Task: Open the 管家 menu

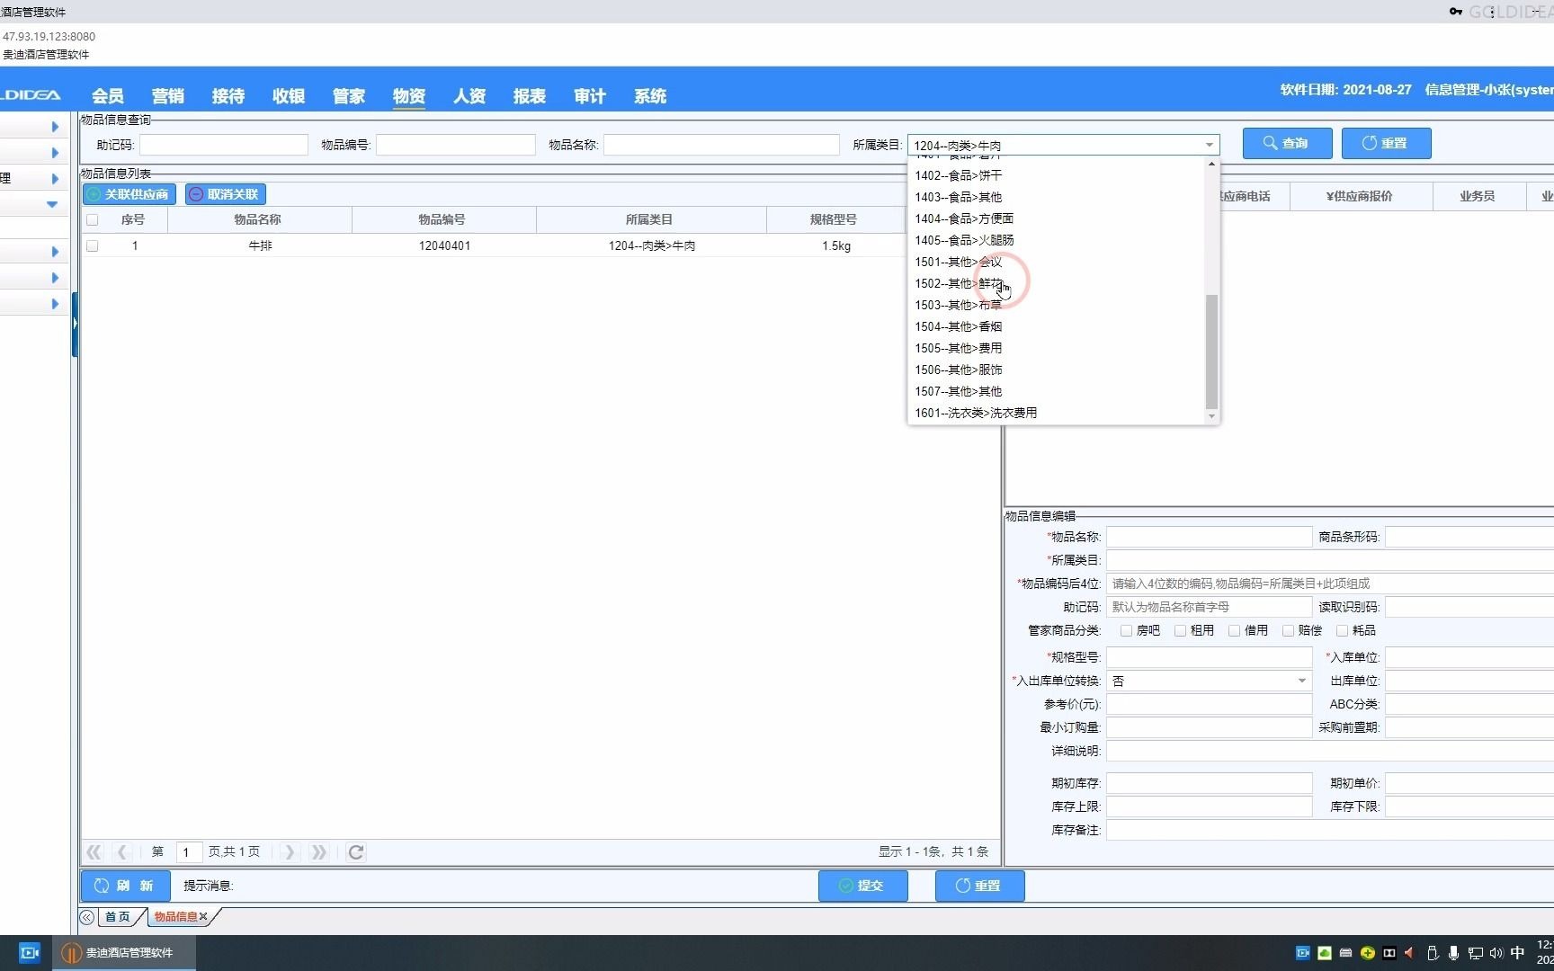Action: point(349,96)
